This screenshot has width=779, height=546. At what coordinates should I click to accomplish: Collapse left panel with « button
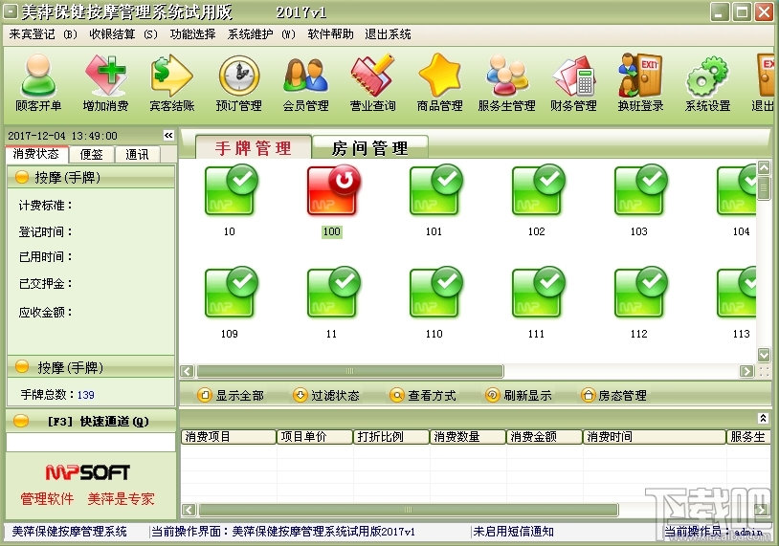coord(169,136)
